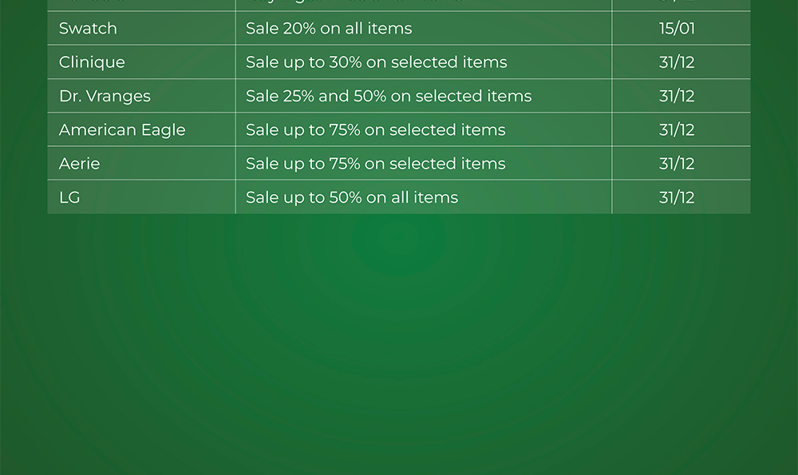Click Aerie's 75% sale offer text
Viewport: 798px width, 475px height.
(x=376, y=164)
